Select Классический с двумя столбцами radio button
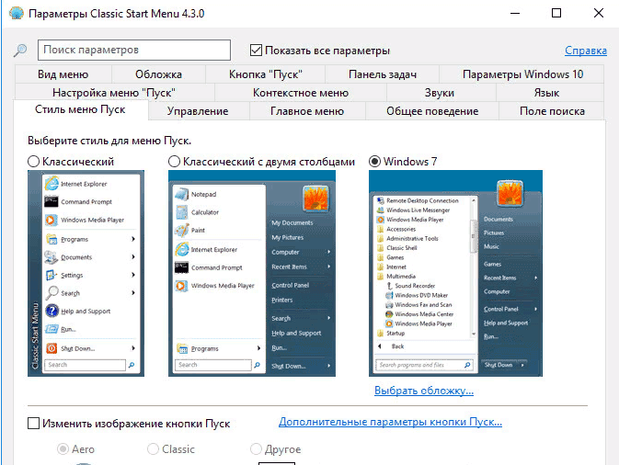 pos(174,162)
